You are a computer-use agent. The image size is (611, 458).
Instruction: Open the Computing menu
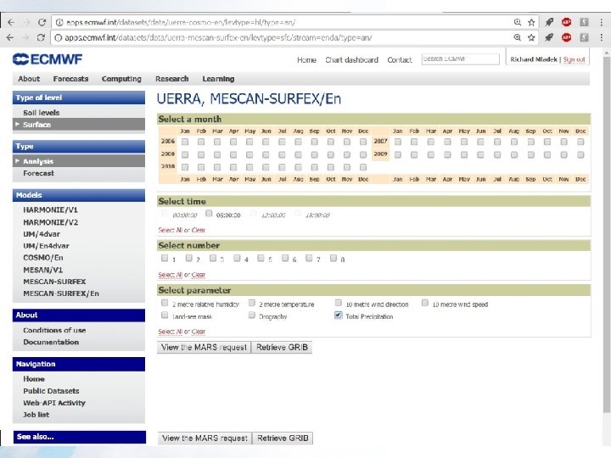click(x=121, y=79)
